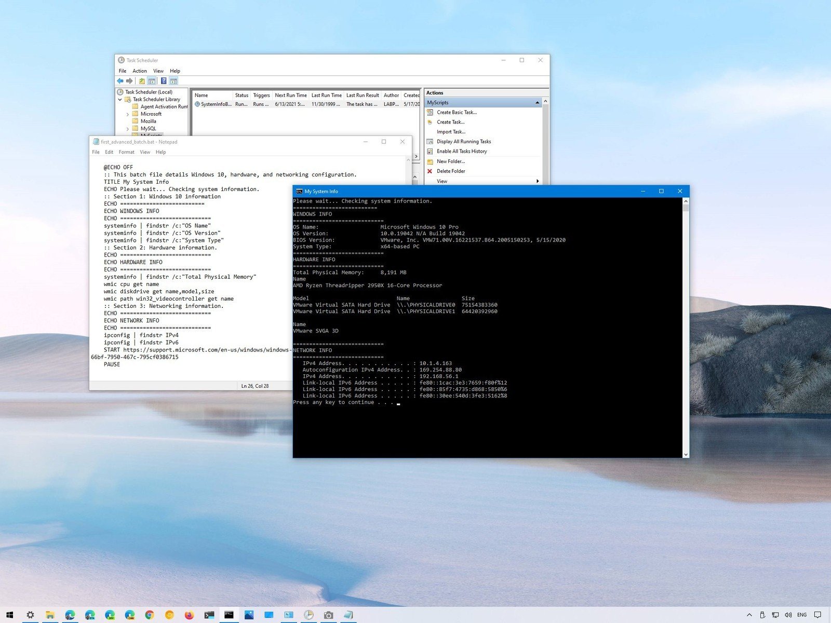Select the Mozilla folder in the tree

tap(149, 121)
